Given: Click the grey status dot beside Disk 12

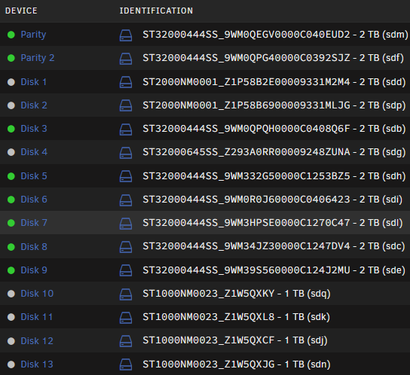Looking at the screenshot, I should pyautogui.click(x=11, y=341).
